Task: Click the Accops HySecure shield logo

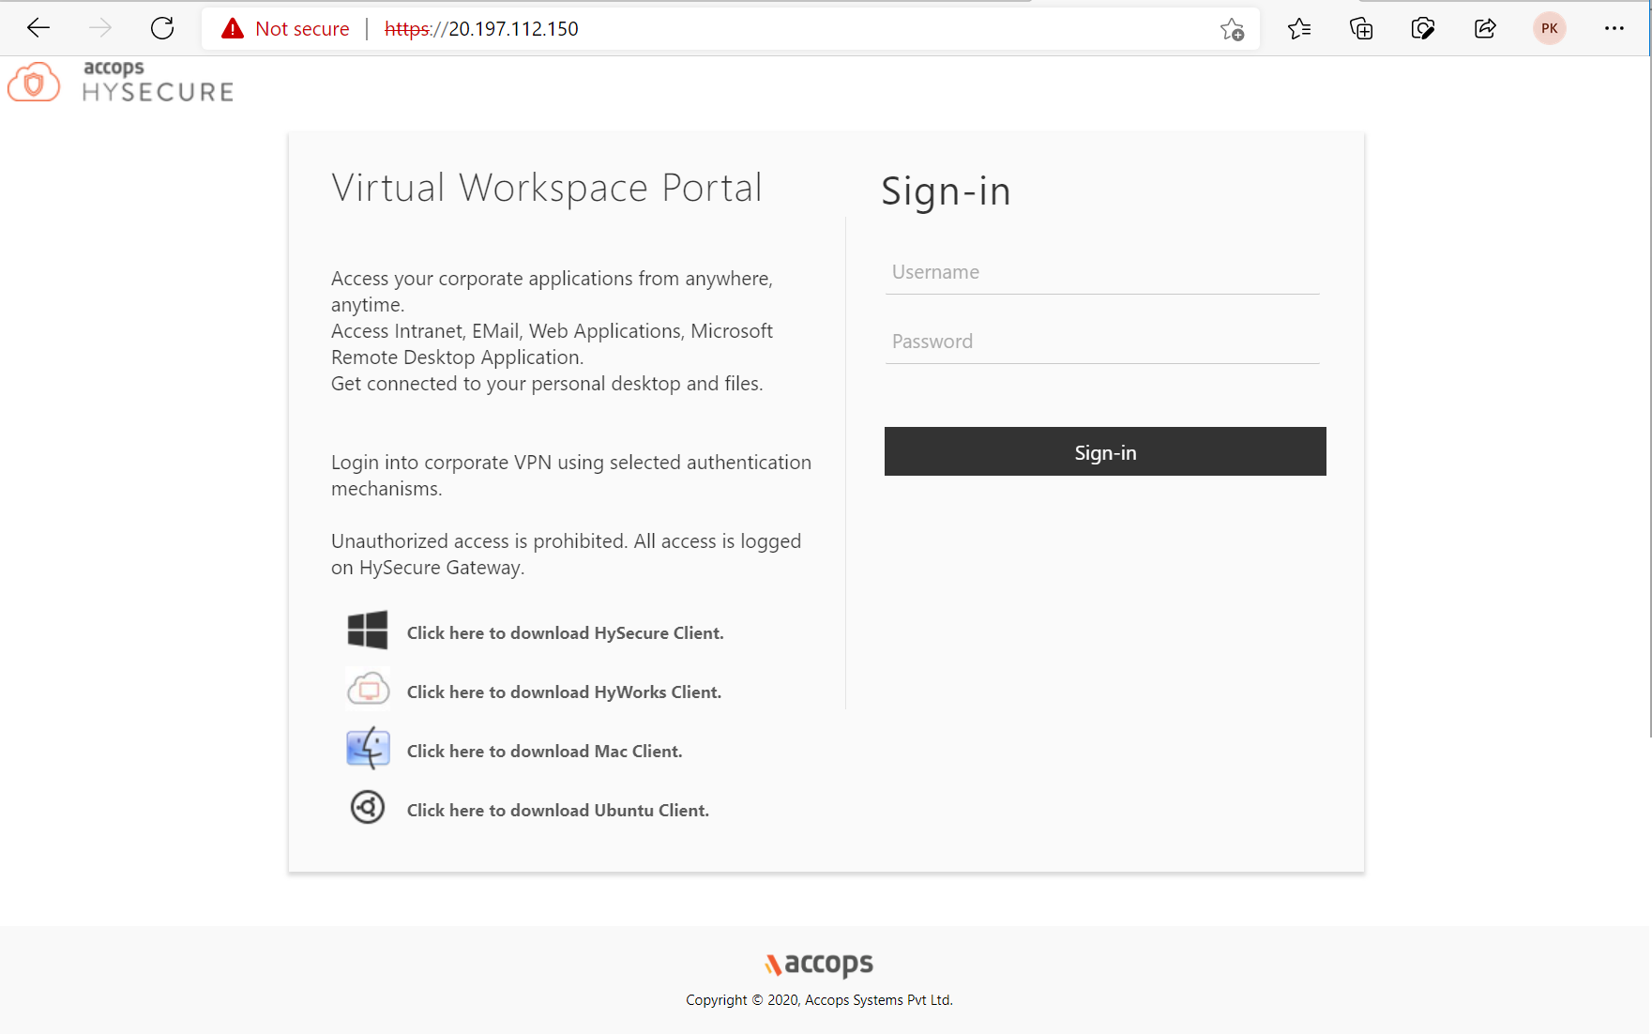Action: pos(34,83)
